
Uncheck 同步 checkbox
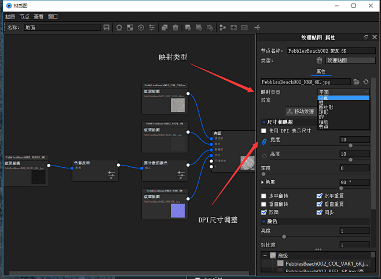pos(320,212)
